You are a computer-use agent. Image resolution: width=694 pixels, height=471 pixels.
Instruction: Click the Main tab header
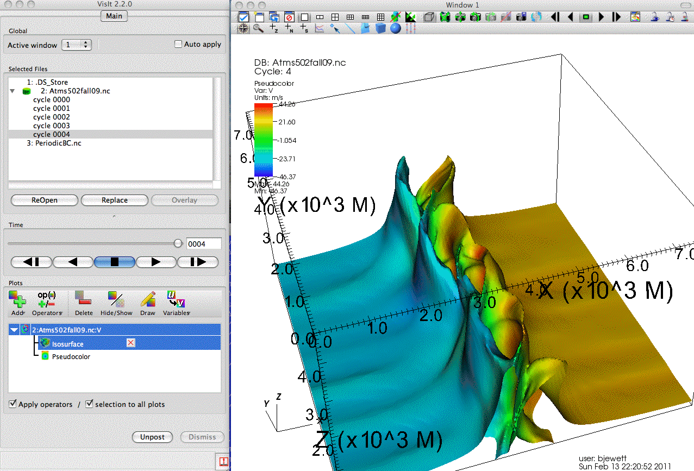coord(114,16)
